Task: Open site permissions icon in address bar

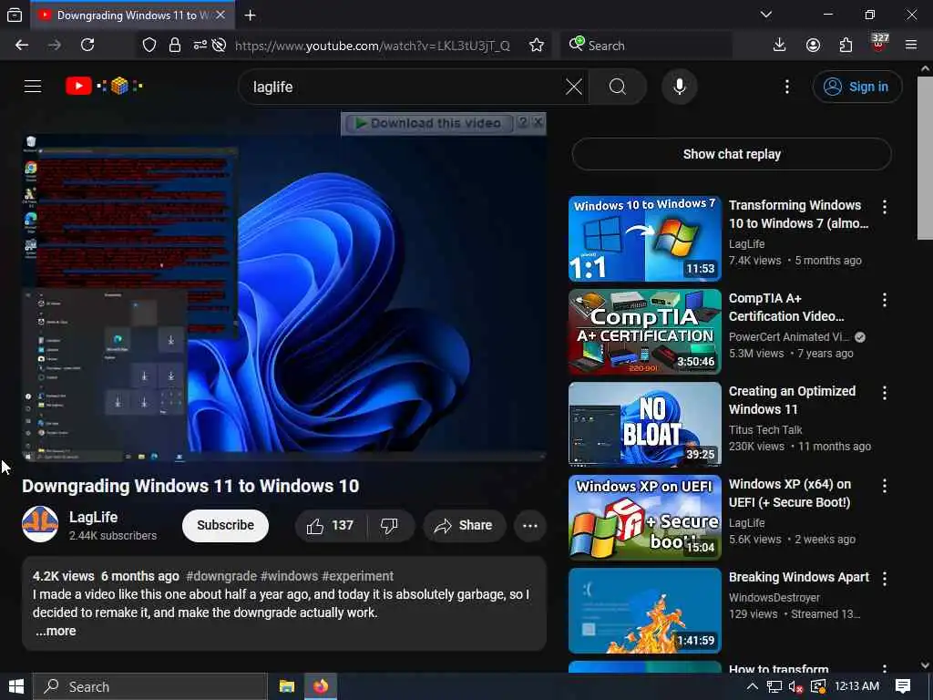Action: [200, 45]
